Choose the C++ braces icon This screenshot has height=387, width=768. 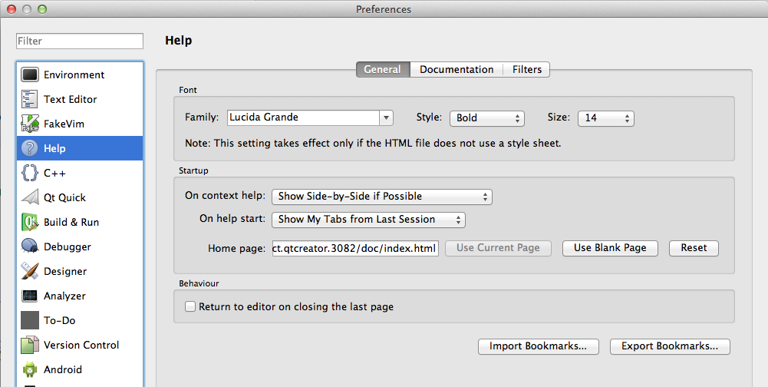click(x=30, y=173)
